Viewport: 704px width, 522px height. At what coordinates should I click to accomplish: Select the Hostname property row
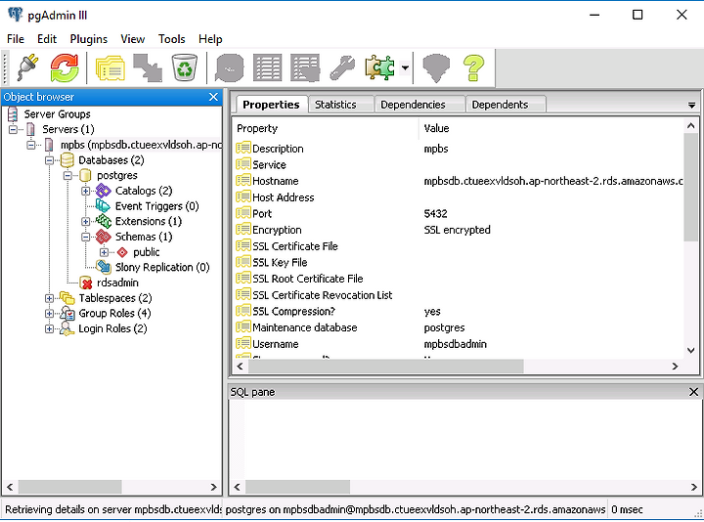(x=458, y=181)
